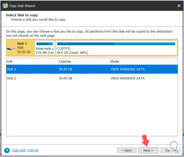Viewport: 184px width, 157px height.
Task: Click the Disk 1 hard drive icon
Action: coord(11,48)
